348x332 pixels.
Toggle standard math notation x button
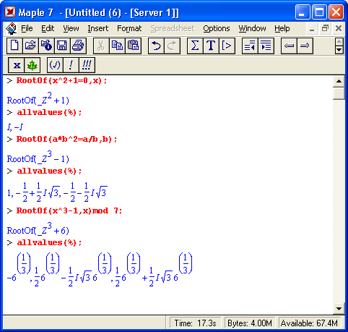(16, 65)
